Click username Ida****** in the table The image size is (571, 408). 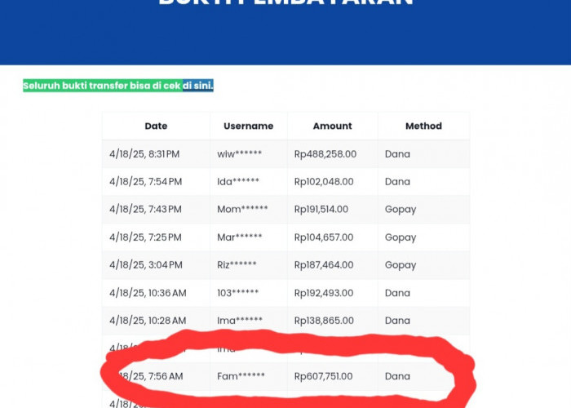click(238, 181)
